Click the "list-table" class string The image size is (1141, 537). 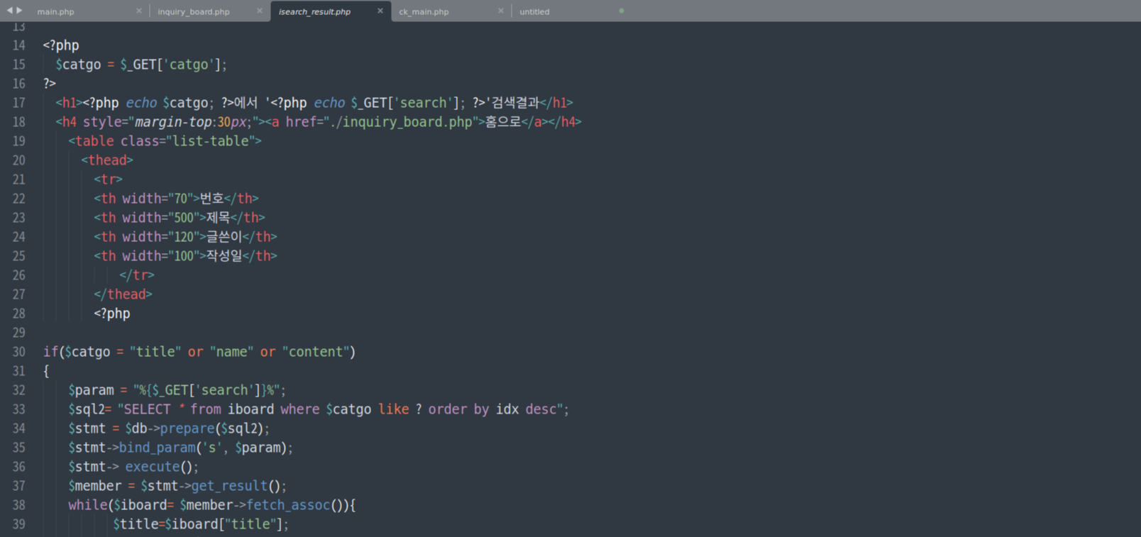[210, 141]
